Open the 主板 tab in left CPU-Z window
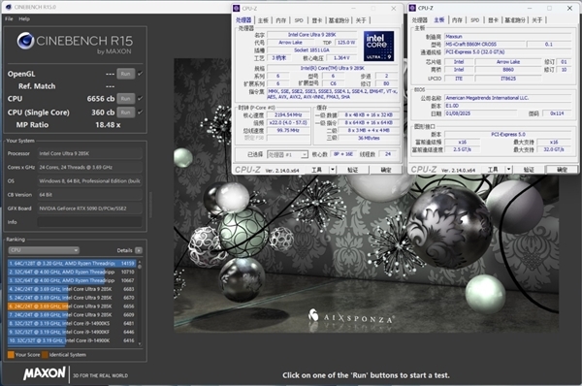The height and width of the screenshot is (386, 582). [263, 20]
